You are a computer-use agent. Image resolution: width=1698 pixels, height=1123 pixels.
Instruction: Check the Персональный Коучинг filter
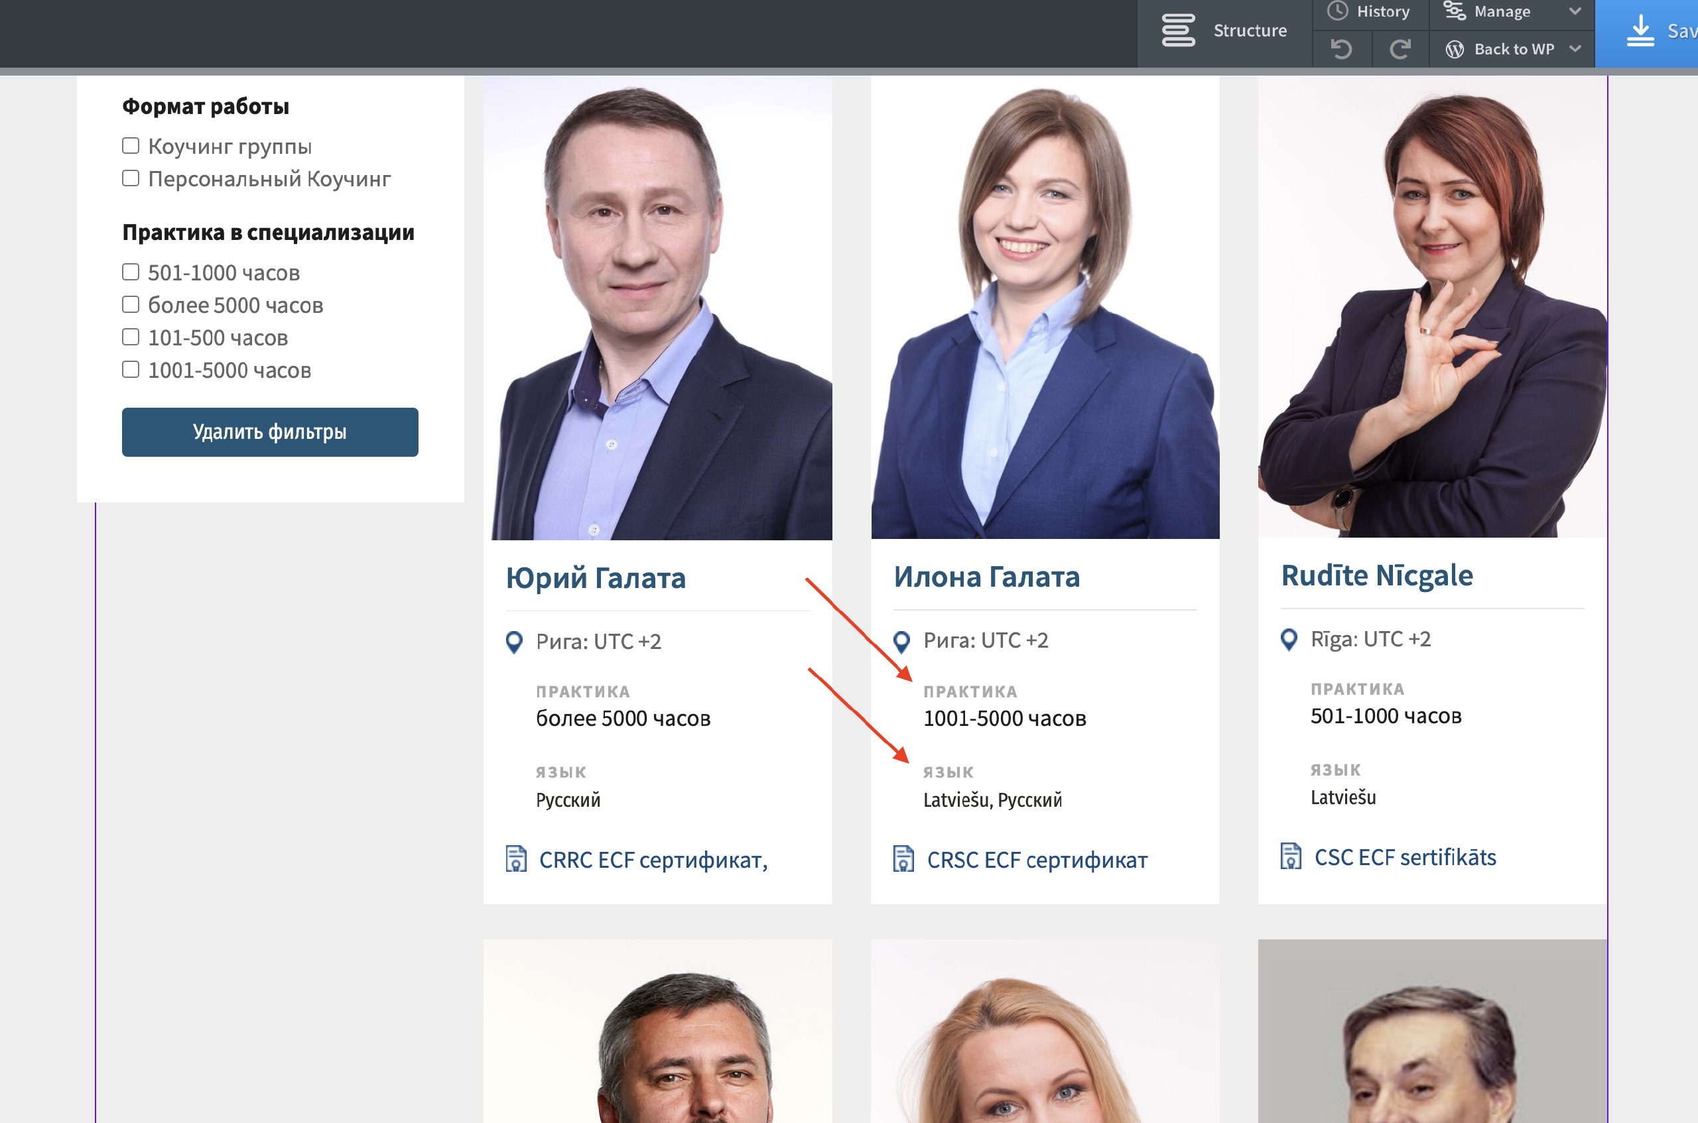click(131, 178)
